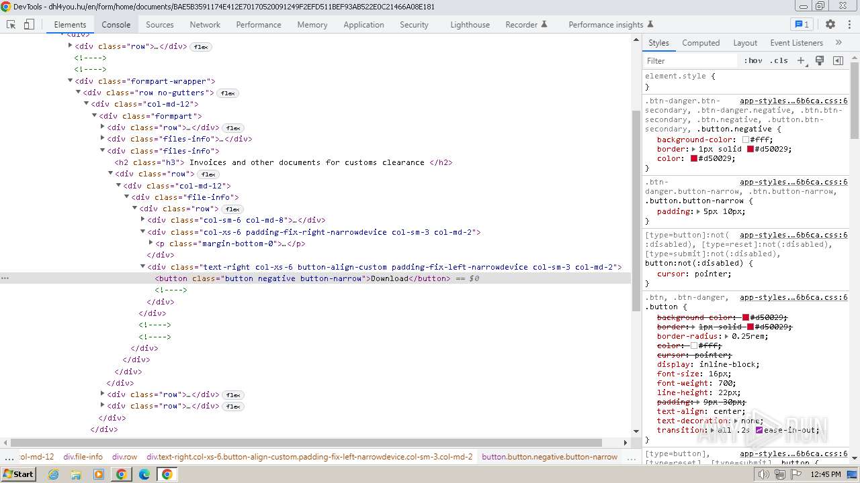Image resolution: width=860 pixels, height=483 pixels.
Task: Collapse the div class="formpart" node
Action: [x=94, y=116]
